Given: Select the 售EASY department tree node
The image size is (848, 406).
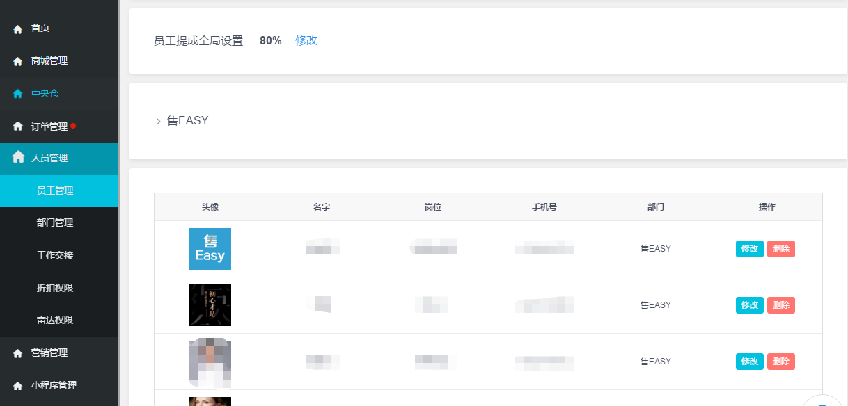Looking at the screenshot, I should [x=188, y=121].
